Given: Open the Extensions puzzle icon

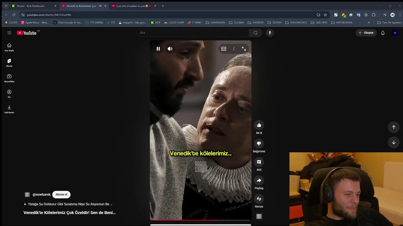Looking at the screenshot, I should [374, 15].
